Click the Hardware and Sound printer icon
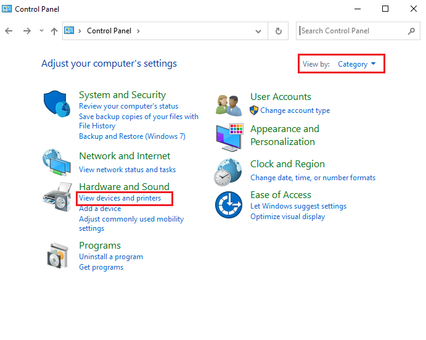This screenshot has width=426, height=340. 57,197
